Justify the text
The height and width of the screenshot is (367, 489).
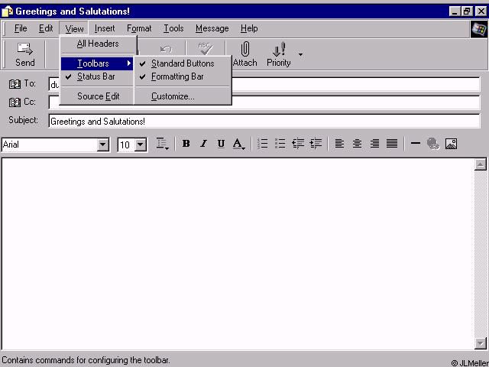click(392, 144)
